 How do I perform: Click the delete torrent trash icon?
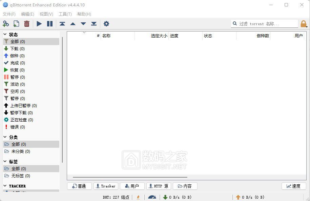(27, 24)
